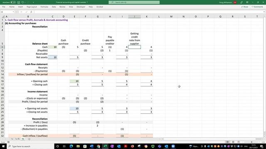Image resolution: width=266 pixels, height=149 pixels.
Task: Expand the formula bar chevron
Action: [264, 12]
